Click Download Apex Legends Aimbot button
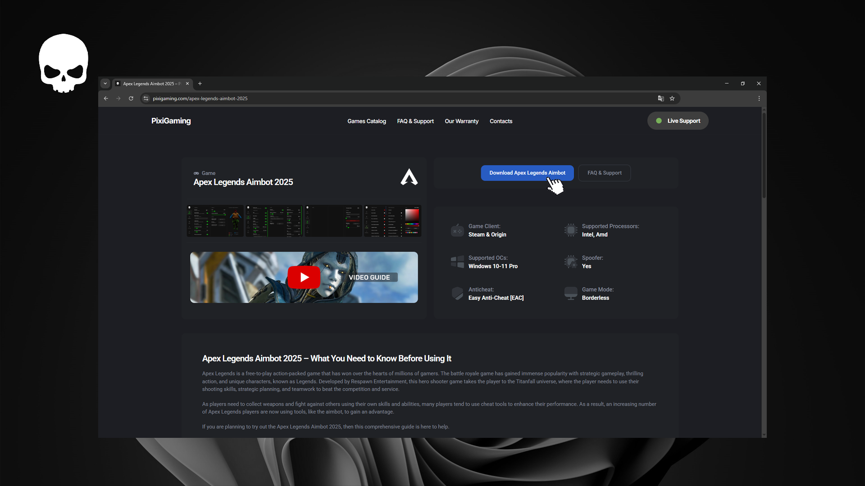Screen dimensions: 865x486 pyautogui.click(x=527, y=173)
